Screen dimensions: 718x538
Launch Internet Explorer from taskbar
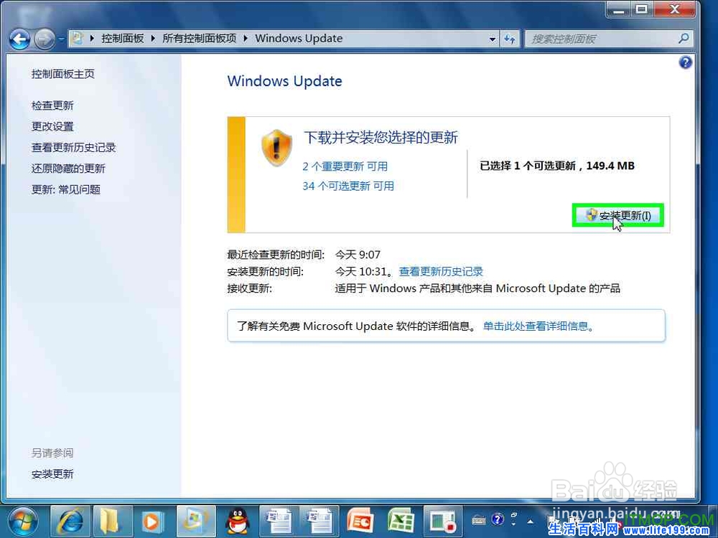coord(70,522)
